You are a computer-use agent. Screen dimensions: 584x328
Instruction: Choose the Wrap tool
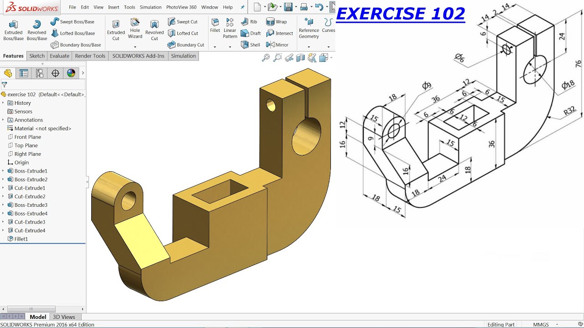click(x=276, y=21)
